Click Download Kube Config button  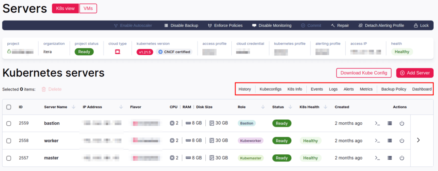point(364,73)
